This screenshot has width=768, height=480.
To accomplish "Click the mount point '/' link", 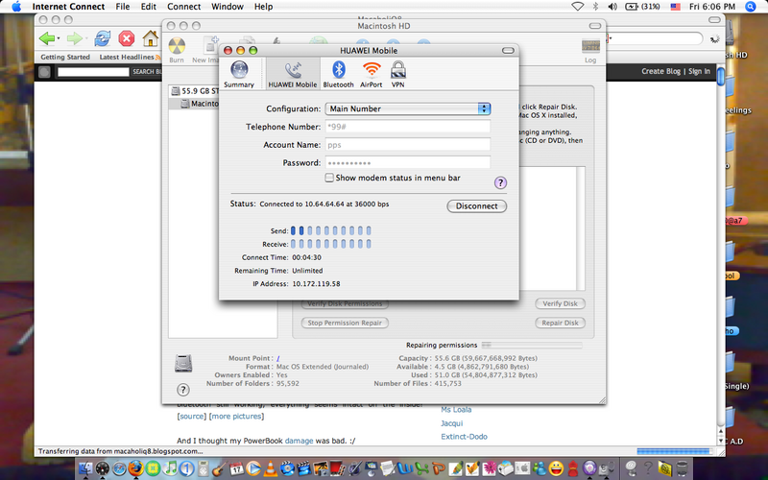I will (277, 358).
